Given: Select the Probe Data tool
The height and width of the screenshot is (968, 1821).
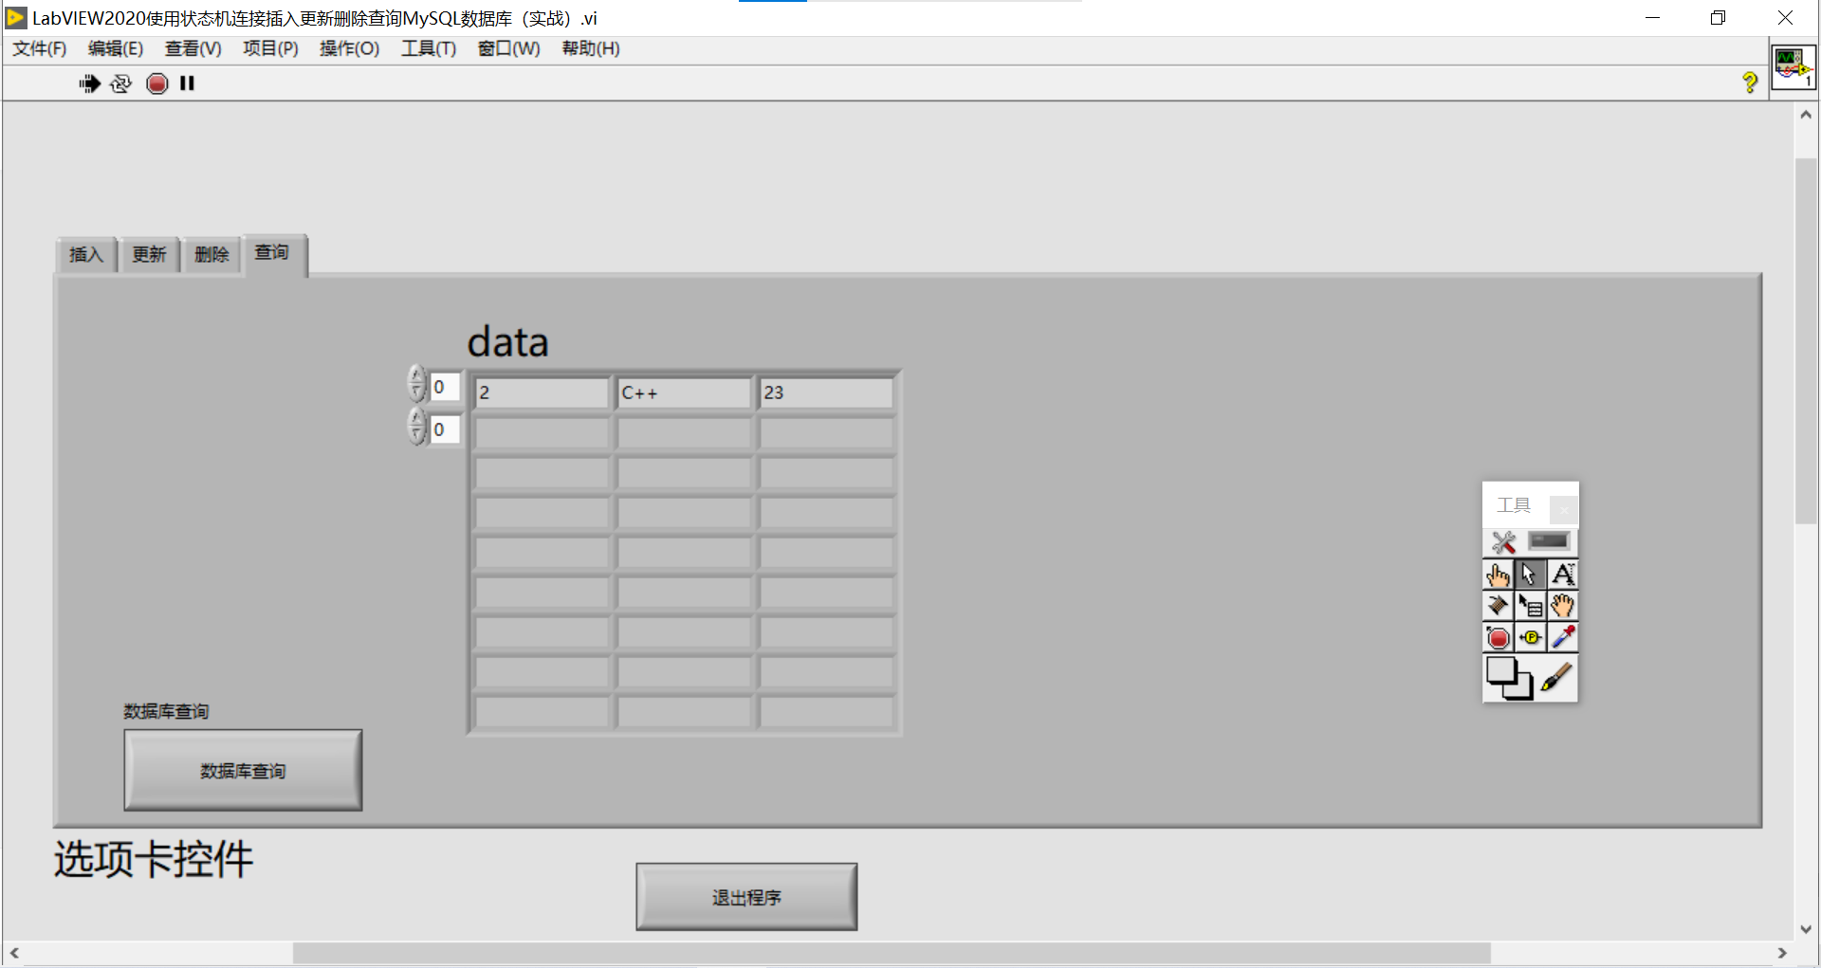Looking at the screenshot, I should (x=1530, y=637).
